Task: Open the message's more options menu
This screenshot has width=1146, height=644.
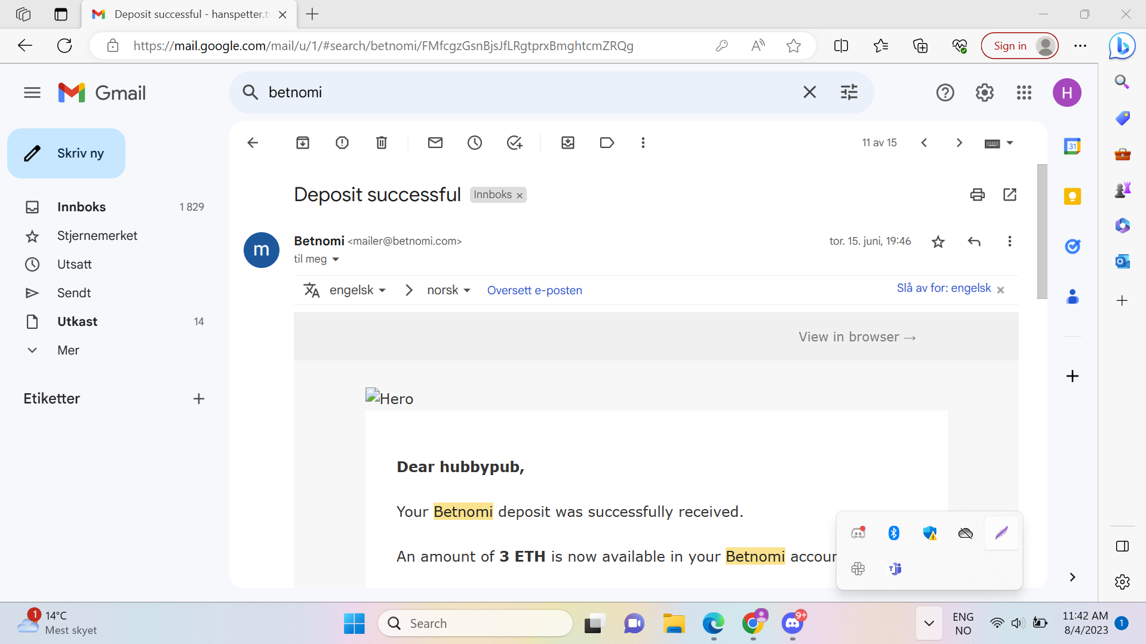Action: (1010, 242)
